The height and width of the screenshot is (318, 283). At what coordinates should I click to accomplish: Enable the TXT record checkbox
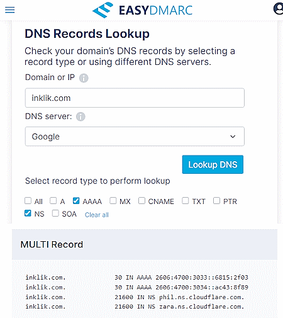(186, 201)
